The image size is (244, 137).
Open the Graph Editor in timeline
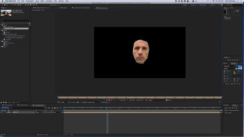pos(61,108)
